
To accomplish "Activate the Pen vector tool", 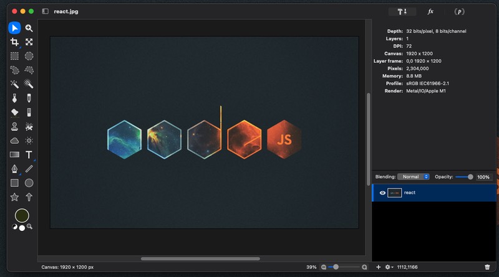I will coord(14,169).
